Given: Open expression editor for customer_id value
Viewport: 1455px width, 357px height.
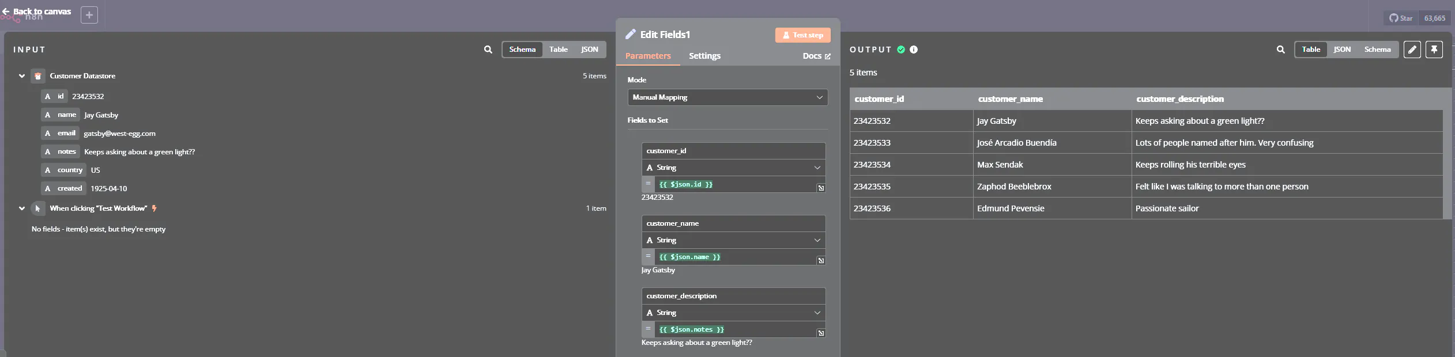Looking at the screenshot, I should (x=821, y=188).
